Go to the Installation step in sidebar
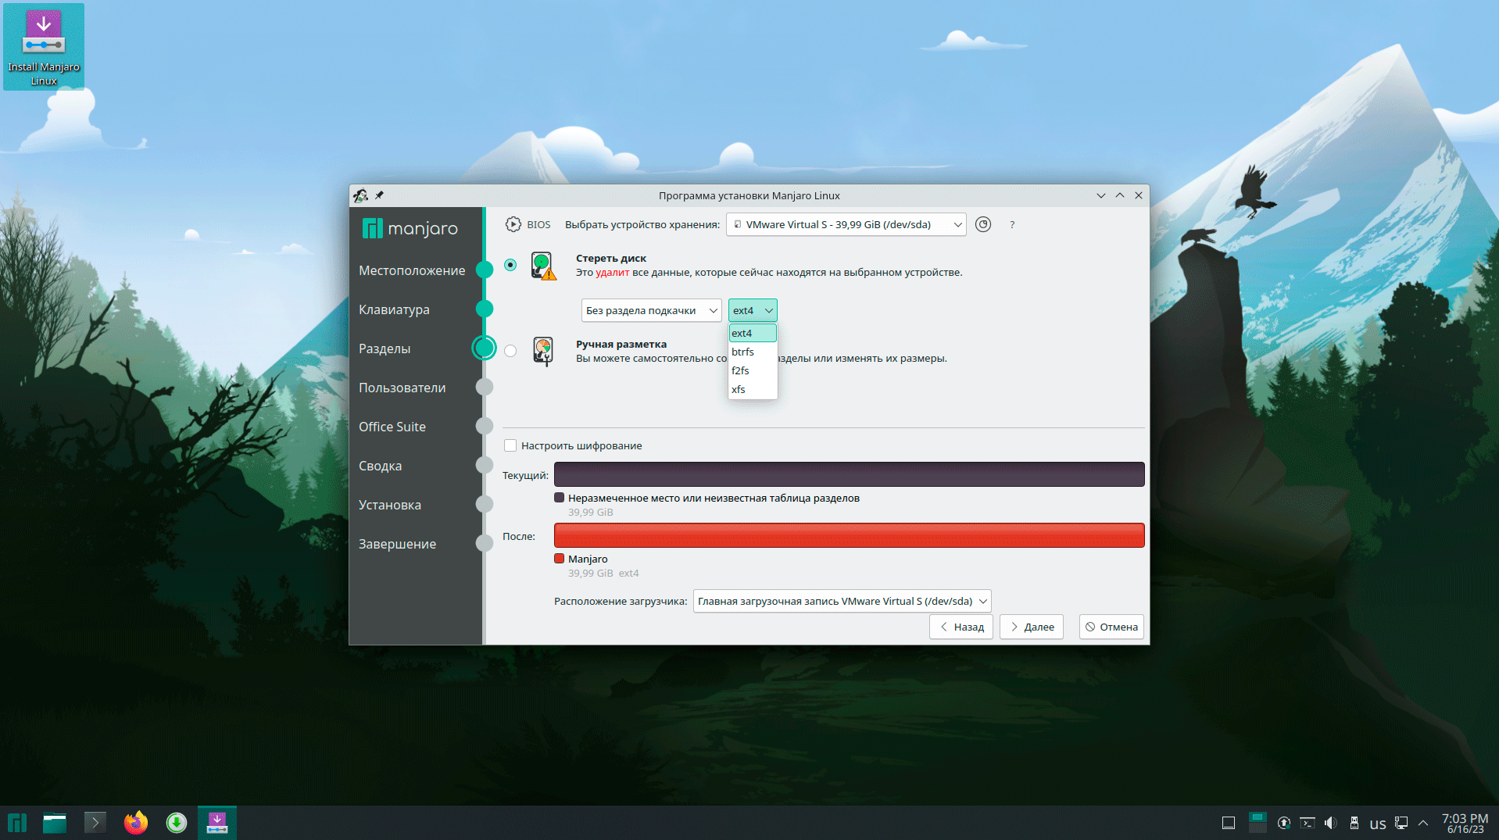Image resolution: width=1499 pixels, height=840 pixels. point(390,505)
